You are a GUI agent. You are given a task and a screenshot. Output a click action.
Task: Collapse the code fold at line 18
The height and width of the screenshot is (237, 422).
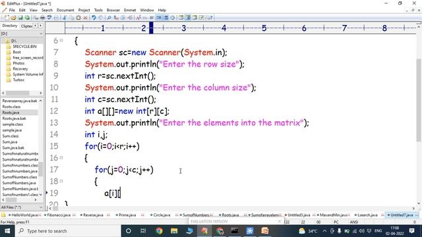pos(61,181)
